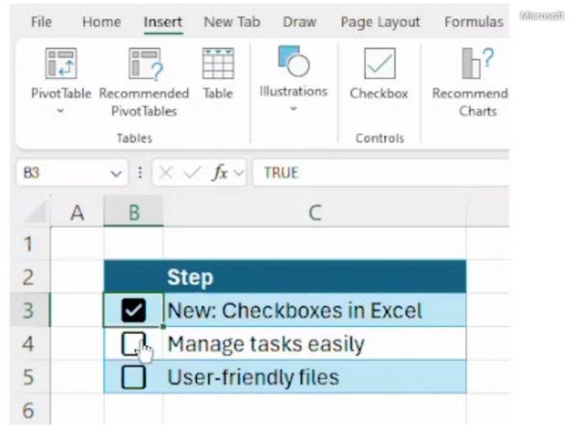
Task: Switch to the Draw tab
Action: click(x=299, y=22)
